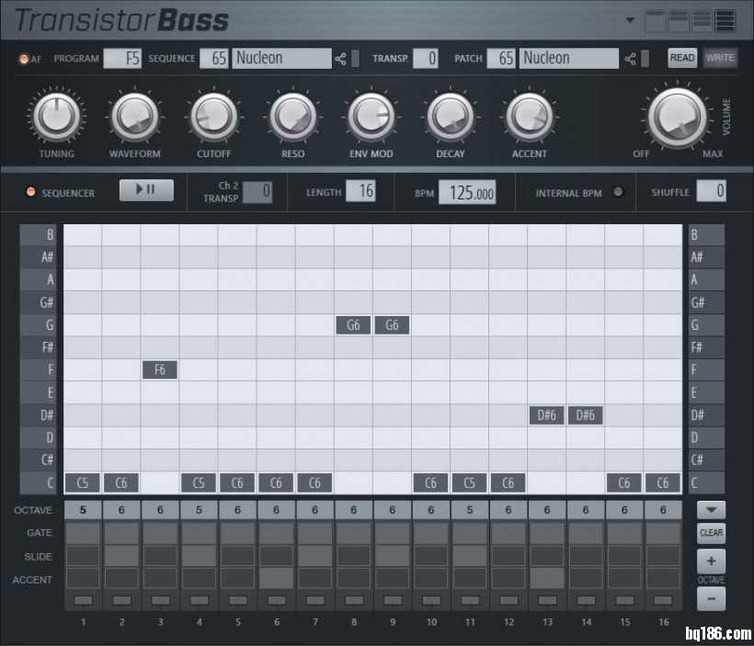Toggle the AF indicator light
Image resolution: width=754 pixels, height=646 pixels.
[x=24, y=59]
